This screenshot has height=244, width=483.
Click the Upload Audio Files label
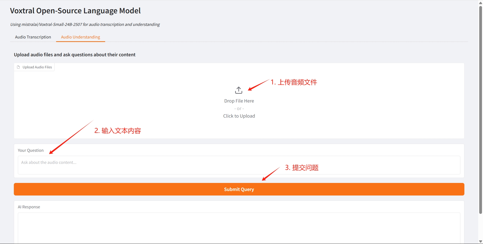click(37, 67)
